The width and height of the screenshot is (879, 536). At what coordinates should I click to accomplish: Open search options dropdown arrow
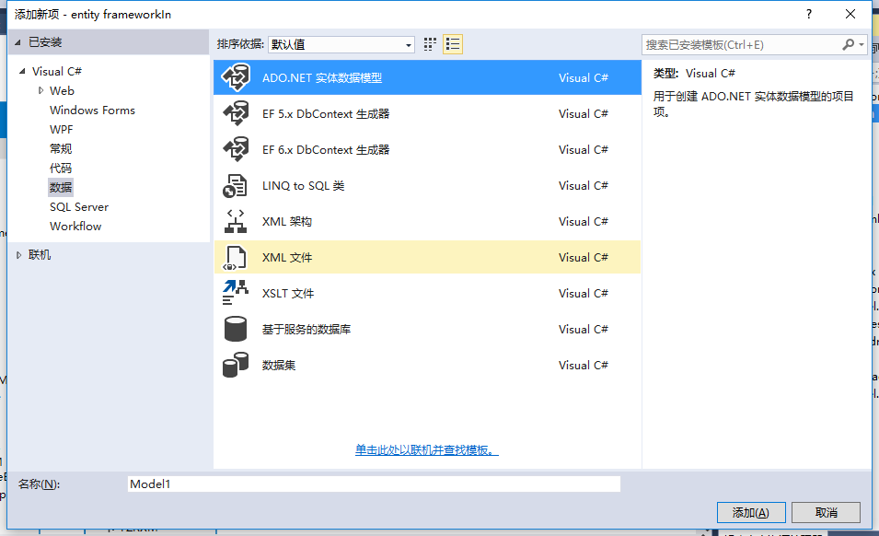coord(862,44)
